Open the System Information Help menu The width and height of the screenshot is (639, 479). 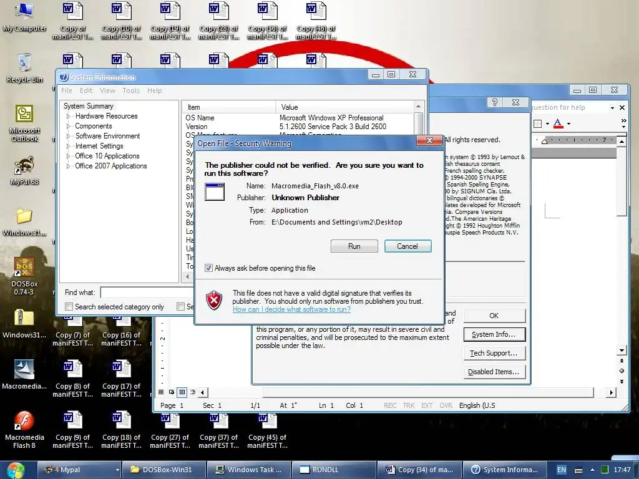coord(155,90)
